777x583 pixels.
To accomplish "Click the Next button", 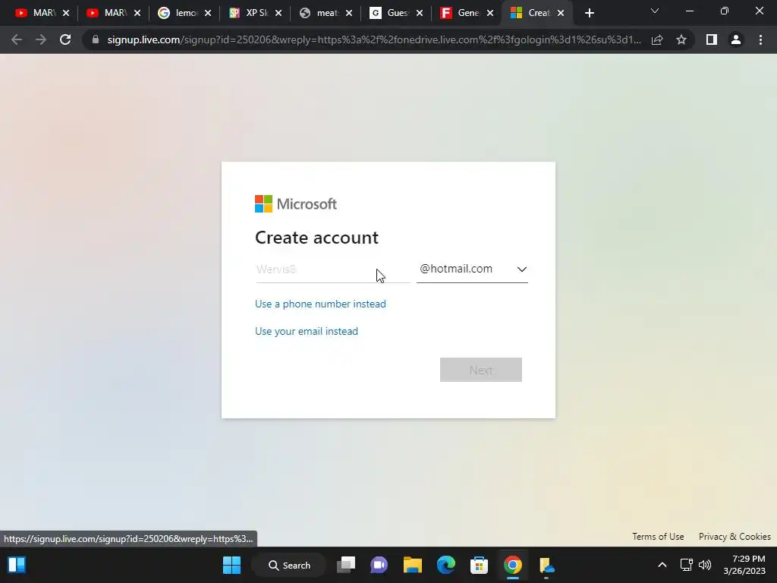I will (480, 370).
